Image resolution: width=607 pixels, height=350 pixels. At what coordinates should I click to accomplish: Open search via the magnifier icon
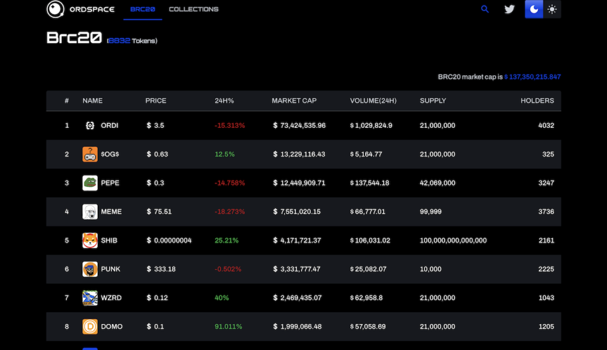(485, 9)
